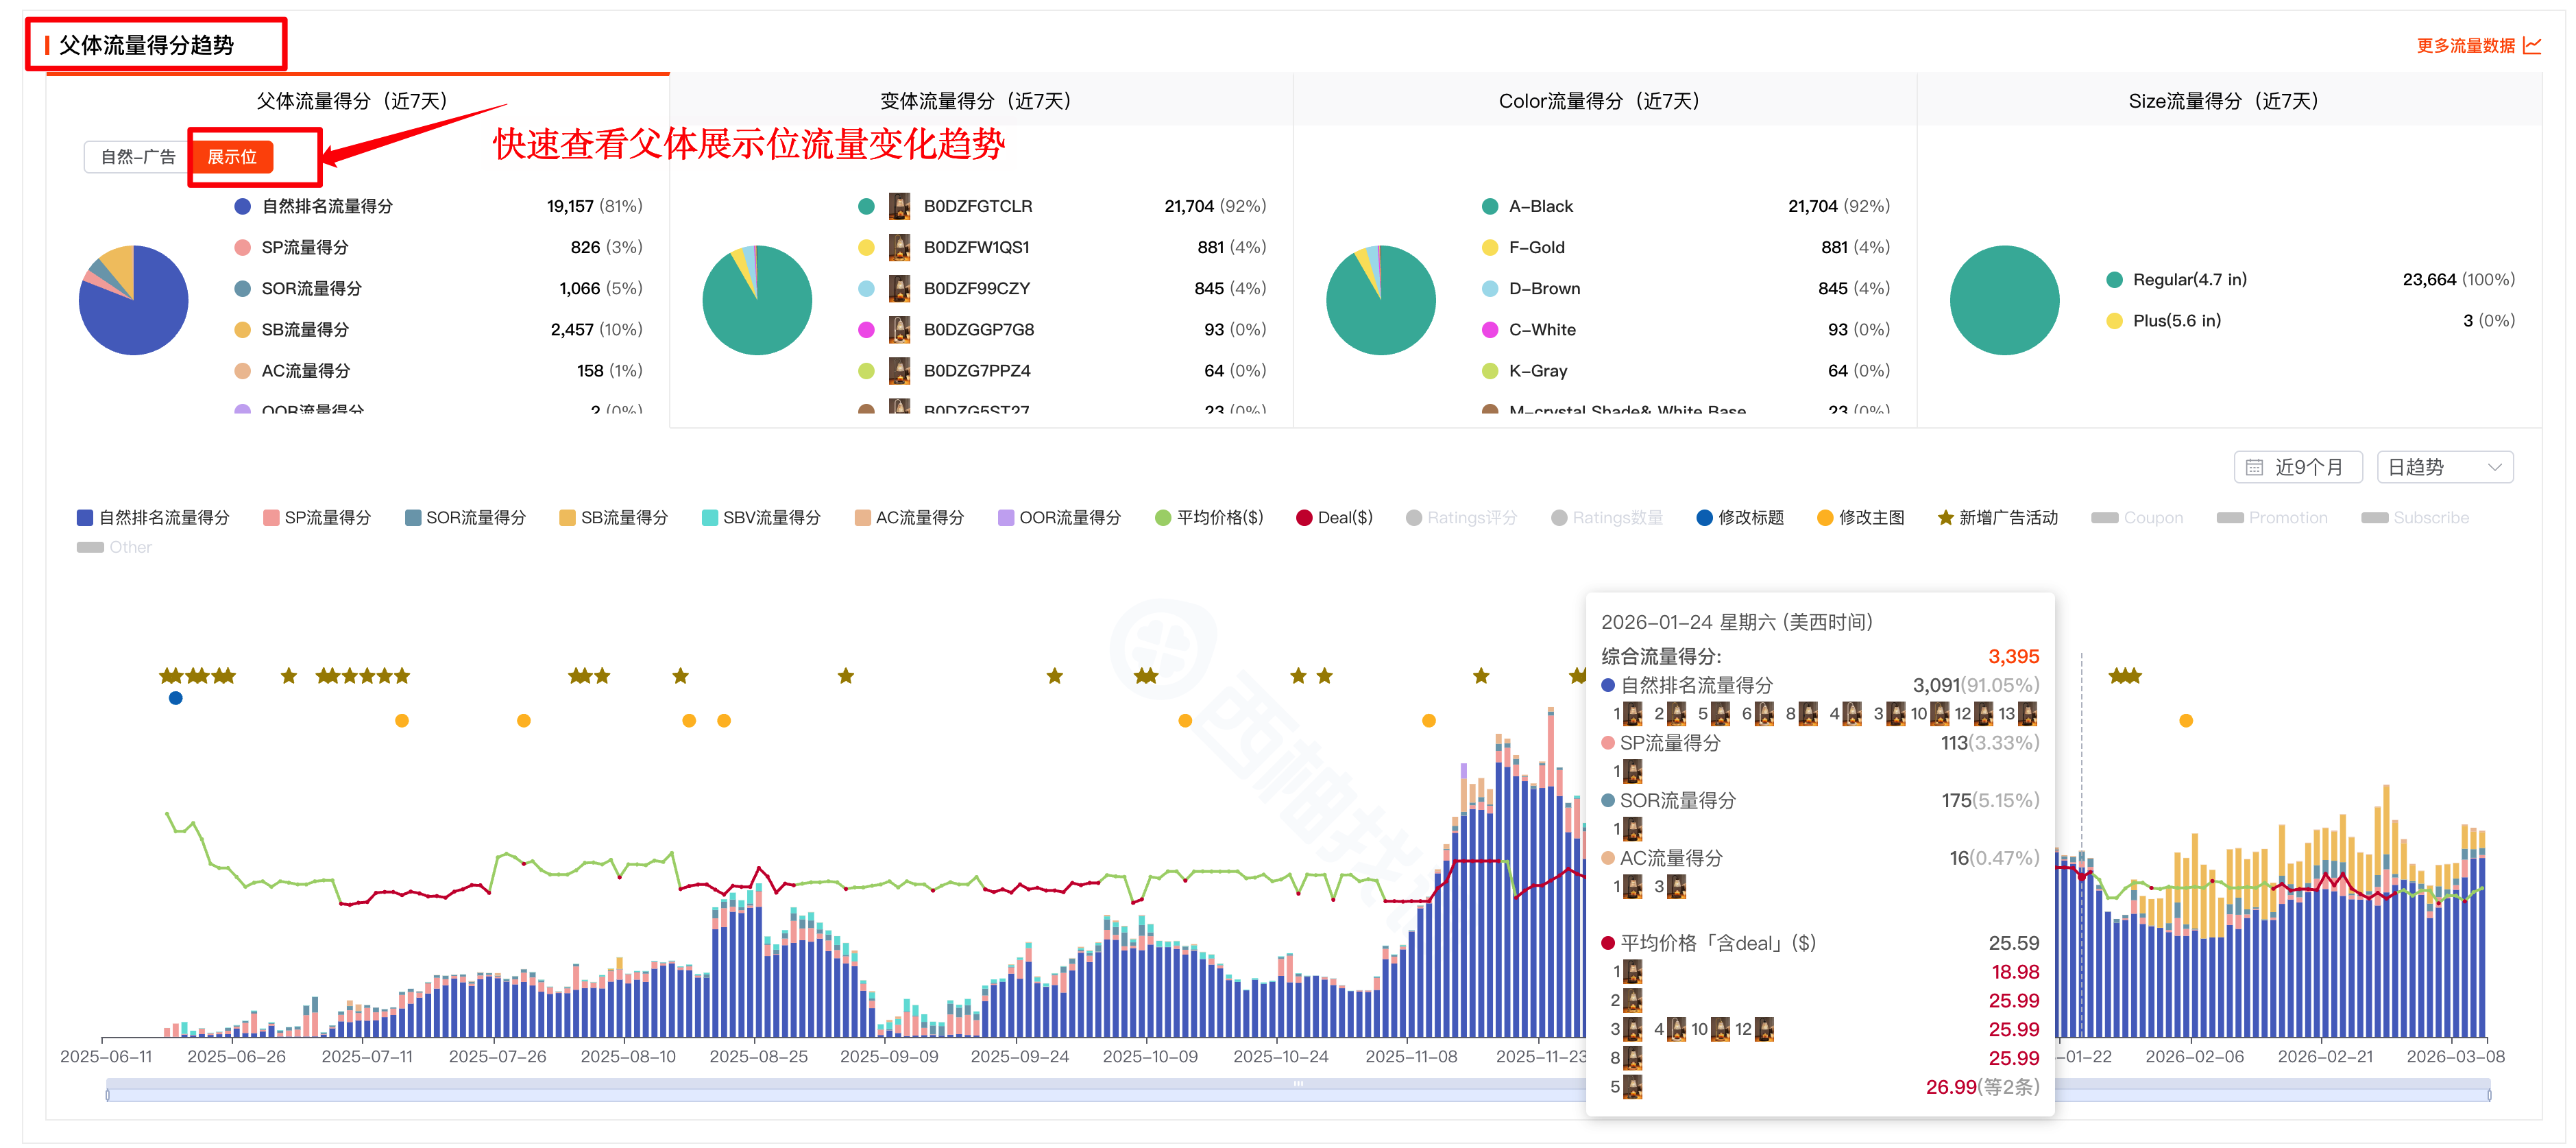2576x1148 pixels.
Task: Click the calendar icon in the 近9个月 selector
Action: (2256, 466)
